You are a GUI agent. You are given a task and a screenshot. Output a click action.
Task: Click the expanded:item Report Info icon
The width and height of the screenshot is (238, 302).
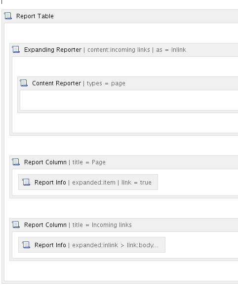(26, 182)
